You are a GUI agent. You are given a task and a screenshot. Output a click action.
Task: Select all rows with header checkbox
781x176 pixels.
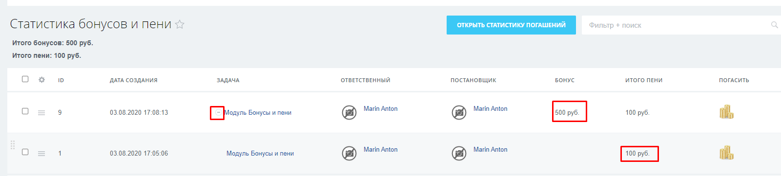coord(25,79)
